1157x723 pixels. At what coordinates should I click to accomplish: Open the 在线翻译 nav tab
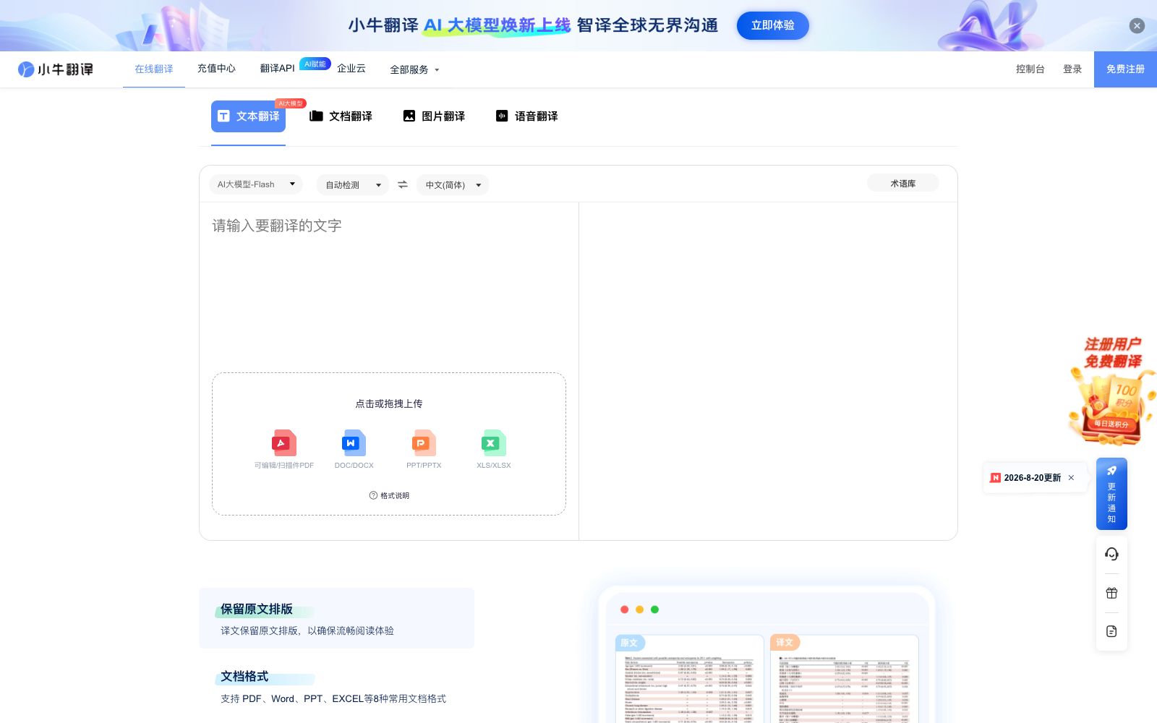(154, 69)
